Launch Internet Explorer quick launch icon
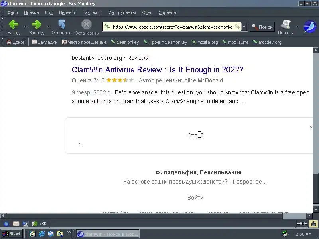Image resolution: width=319 pixels, height=239 pixels. click(42, 234)
